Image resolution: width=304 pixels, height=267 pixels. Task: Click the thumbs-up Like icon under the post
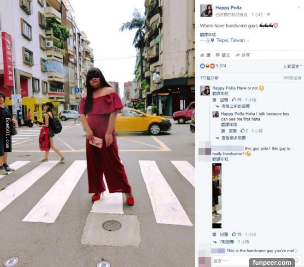click(202, 55)
